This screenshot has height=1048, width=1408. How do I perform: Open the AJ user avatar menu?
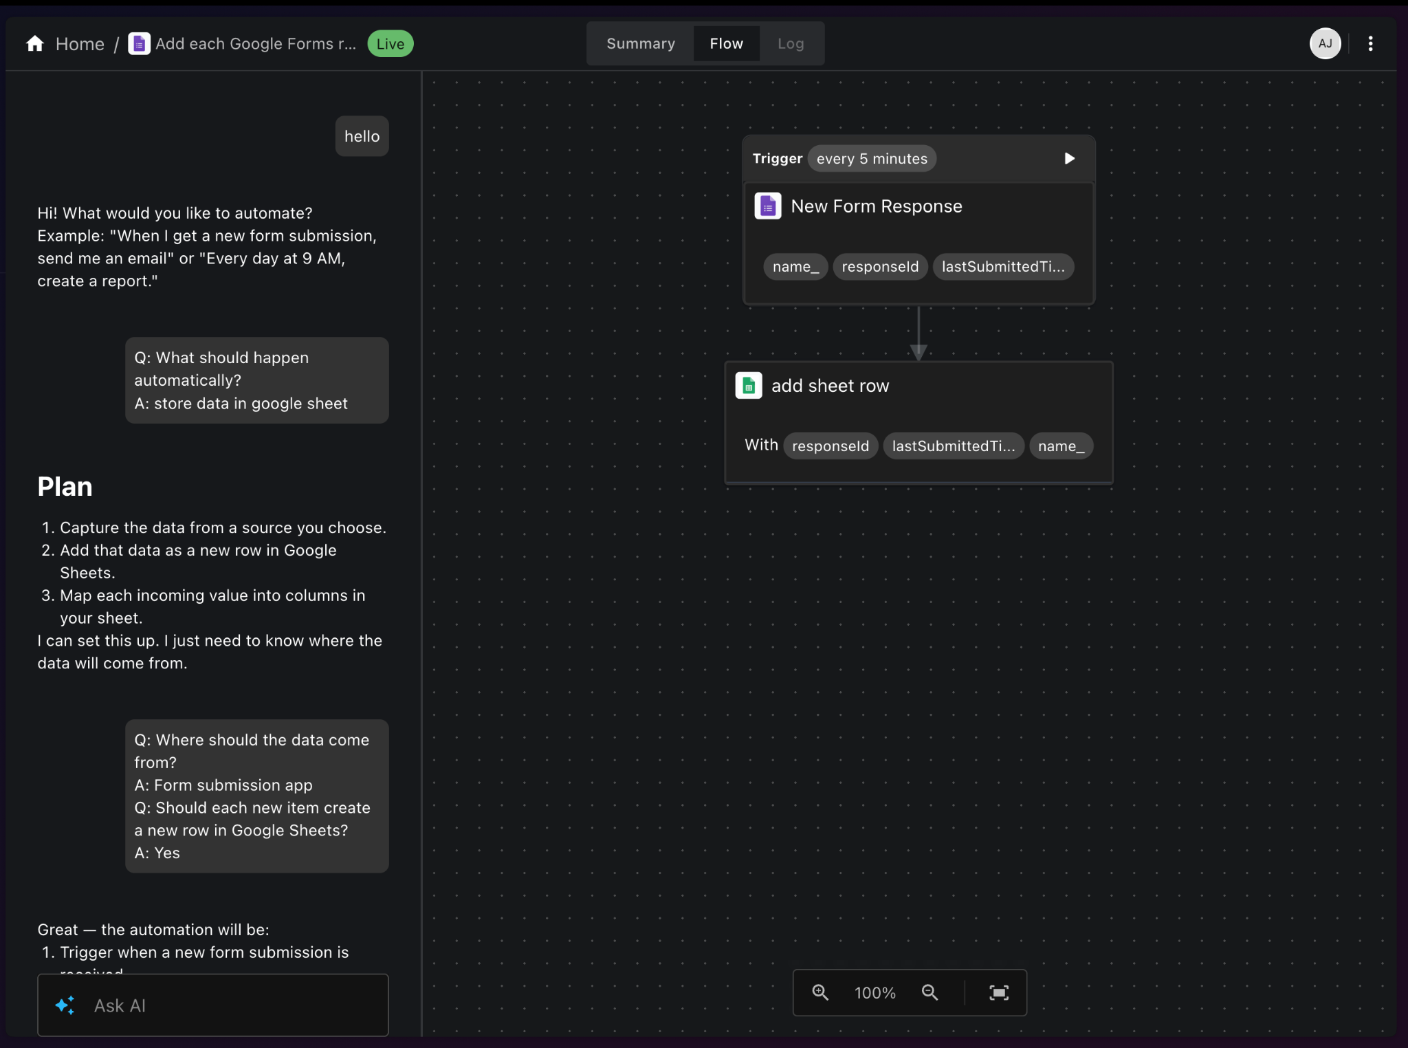pyautogui.click(x=1325, y=44)
